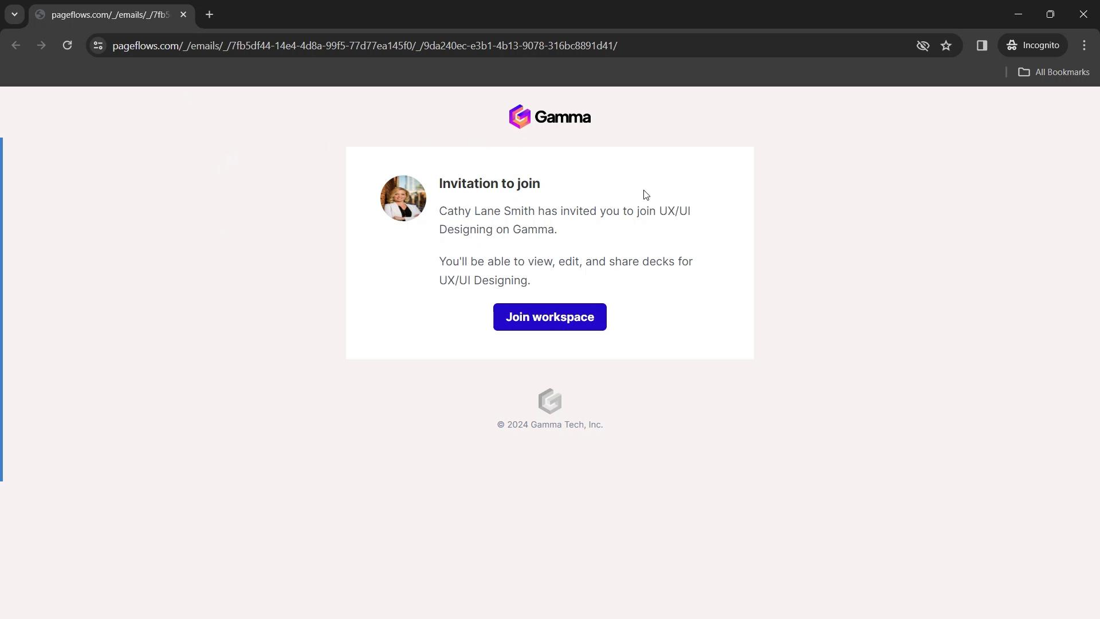The height and width of the screenshot is (619, 1100).
Task: Click the active browser tab label
Action: tap(112, 14)
